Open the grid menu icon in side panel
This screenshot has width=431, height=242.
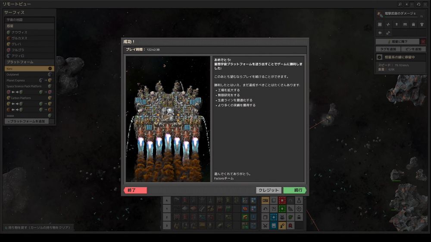380,25
